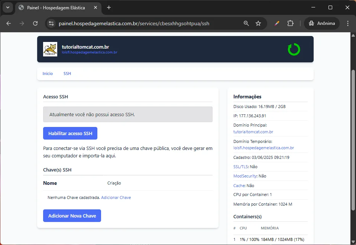Click the Criação column header
Screen dimensions: 356x245
(114, 183)
